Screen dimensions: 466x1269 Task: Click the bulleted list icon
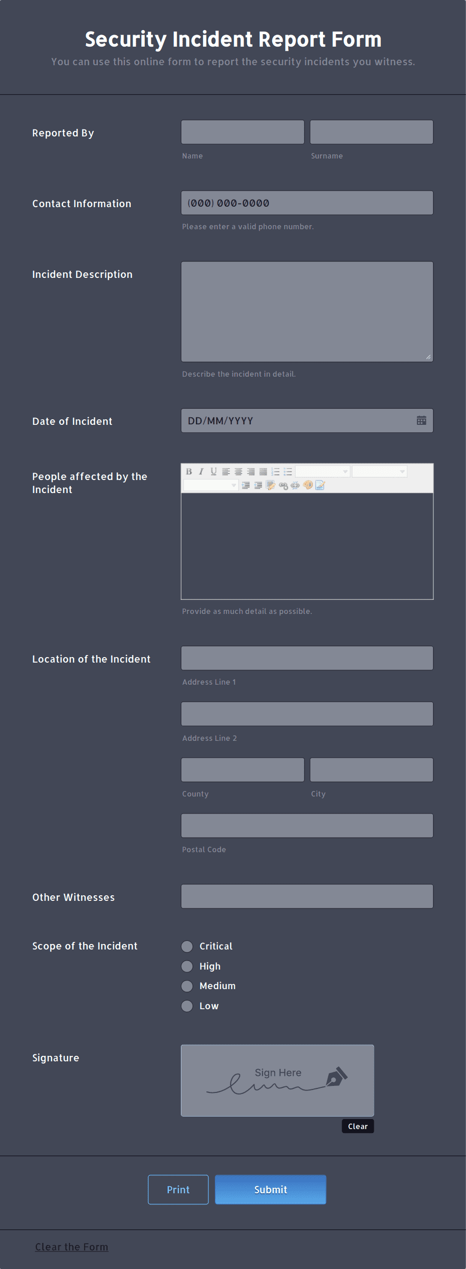[288, 471]
